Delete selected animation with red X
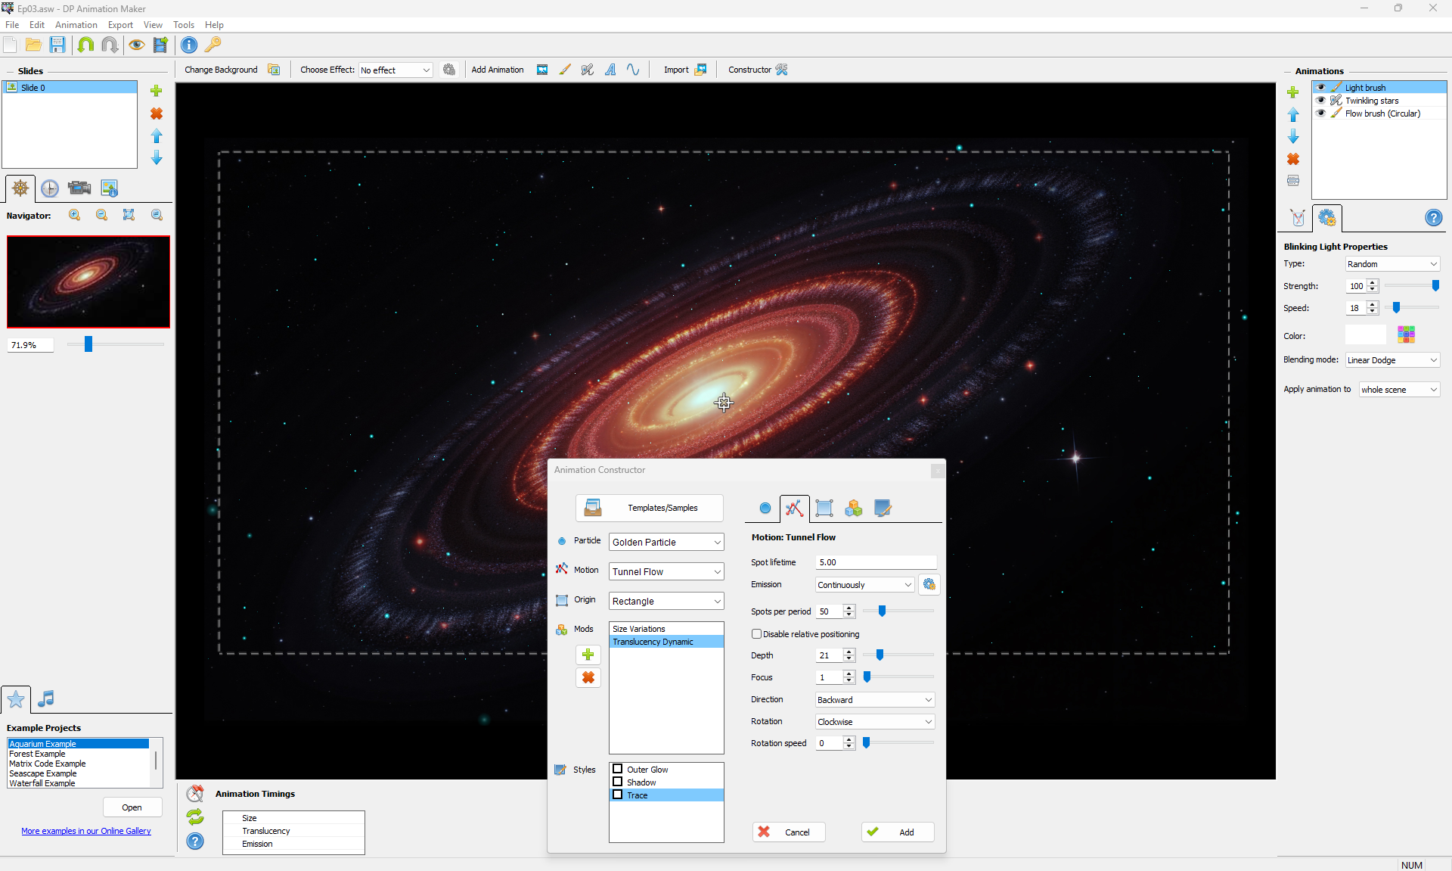The image size is (1452, 871). (x=1293, y=159)
